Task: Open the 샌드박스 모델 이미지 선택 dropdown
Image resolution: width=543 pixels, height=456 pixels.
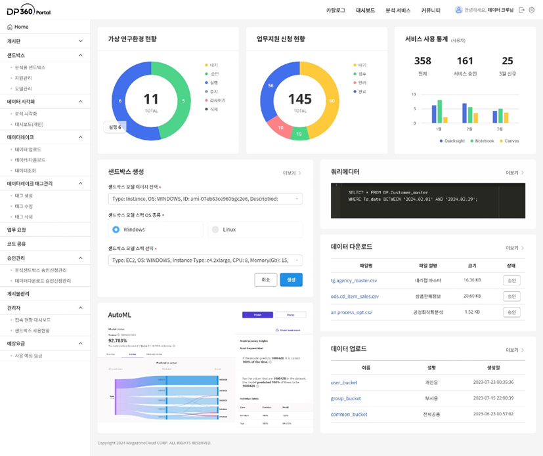Action: (x=205, y=199)
